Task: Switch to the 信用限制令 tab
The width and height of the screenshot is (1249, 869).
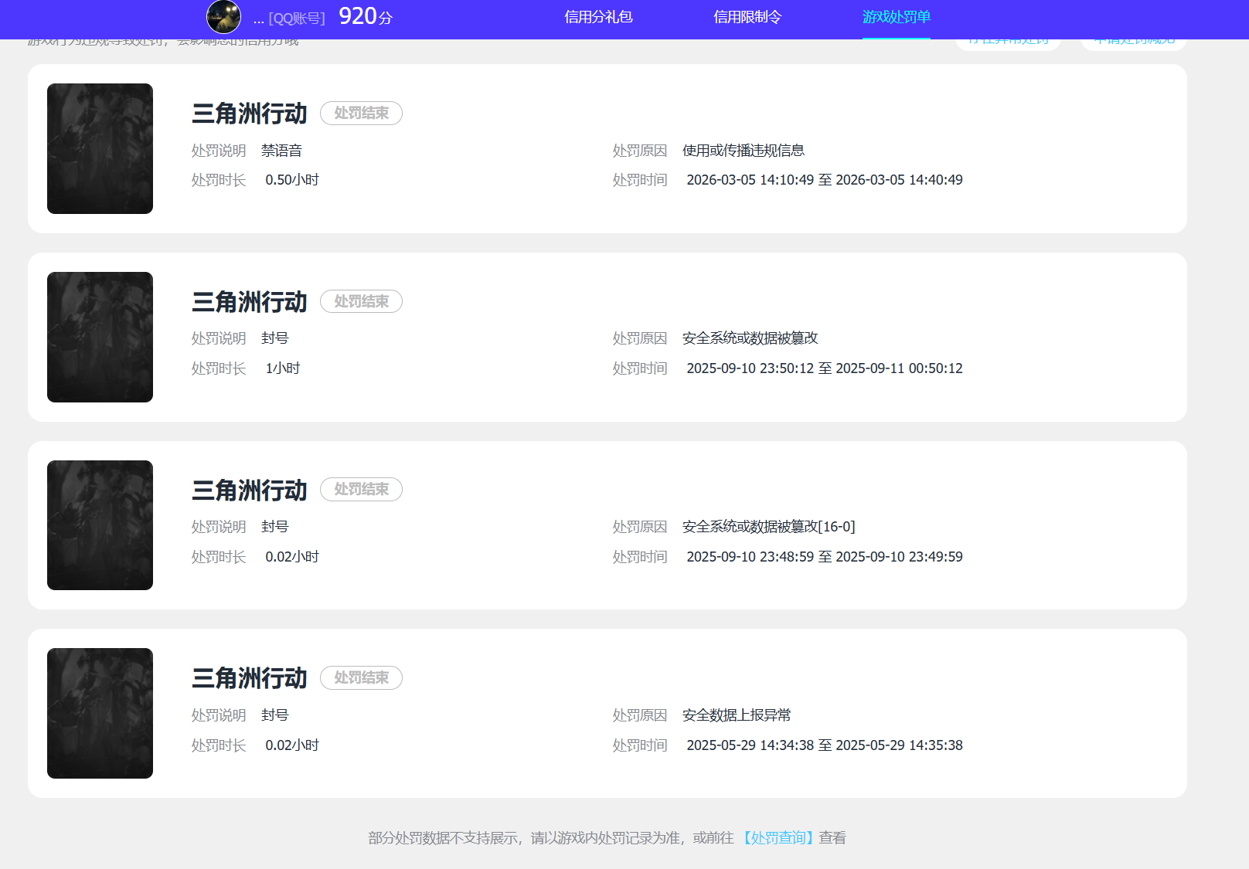Action: click(x=747, y=17)
